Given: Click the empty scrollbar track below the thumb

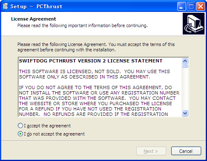Looking at the screenshot, I should click(185, 89).
